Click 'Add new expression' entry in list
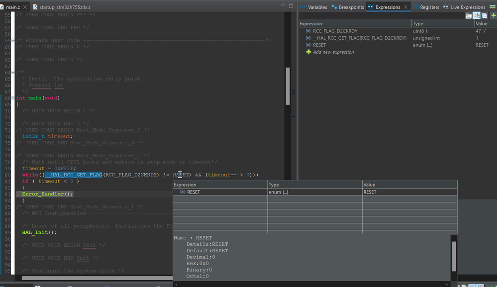Viewport: 497px width, 287px height. tap(333, 52)
